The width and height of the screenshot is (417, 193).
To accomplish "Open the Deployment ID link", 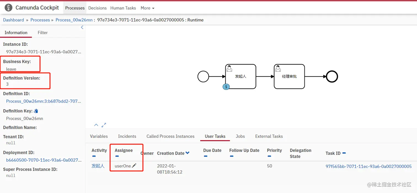I will coord(44,160).
